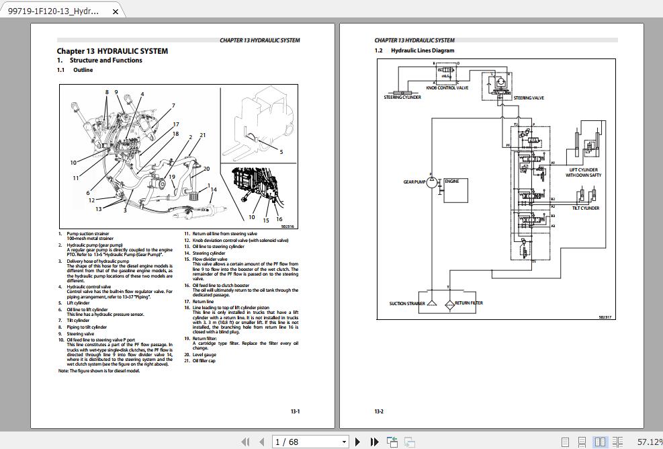Viewport: 663px width, 449px height.
Task: Click the 57.12% zoom percentage display
Action: (x=648, y=442)
